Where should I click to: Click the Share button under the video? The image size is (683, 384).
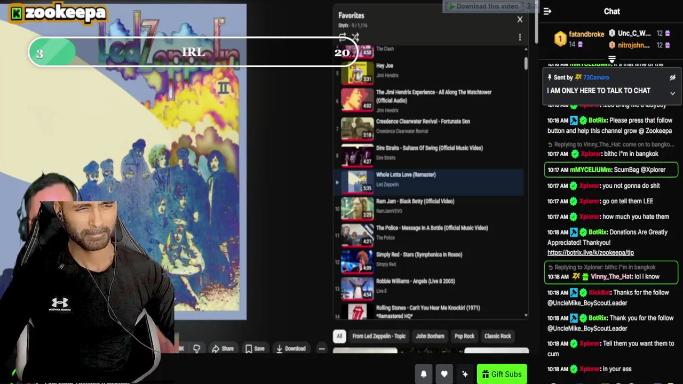point(223,348)
